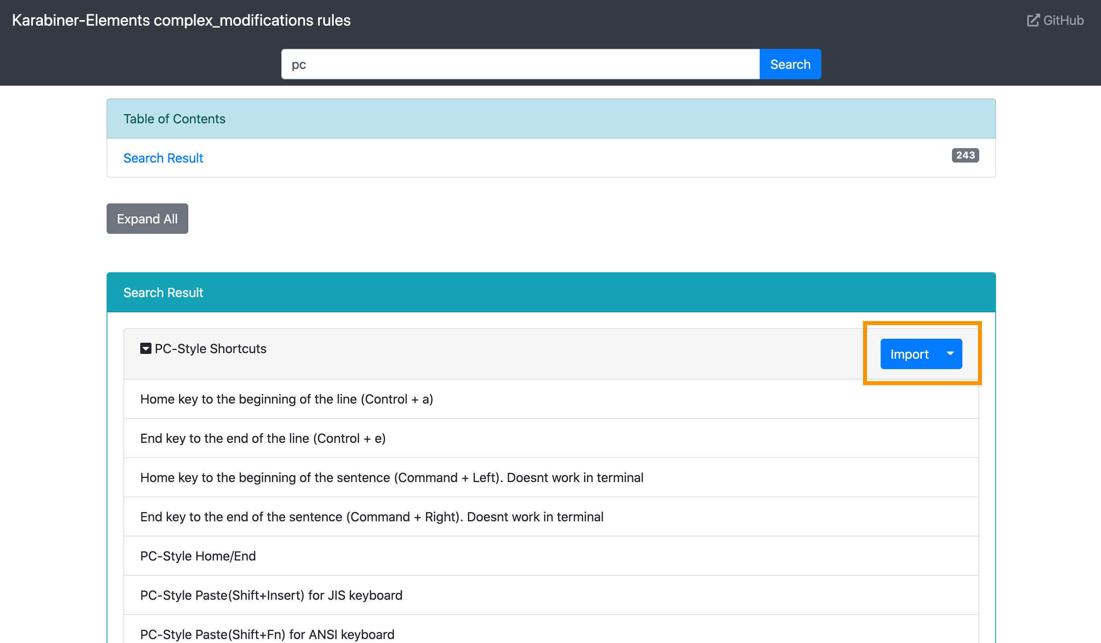Image resolution: width=1101 pixels, height=643 pixels.
Task: Open the Import dropdown arrow
Action: coord(950,354)
